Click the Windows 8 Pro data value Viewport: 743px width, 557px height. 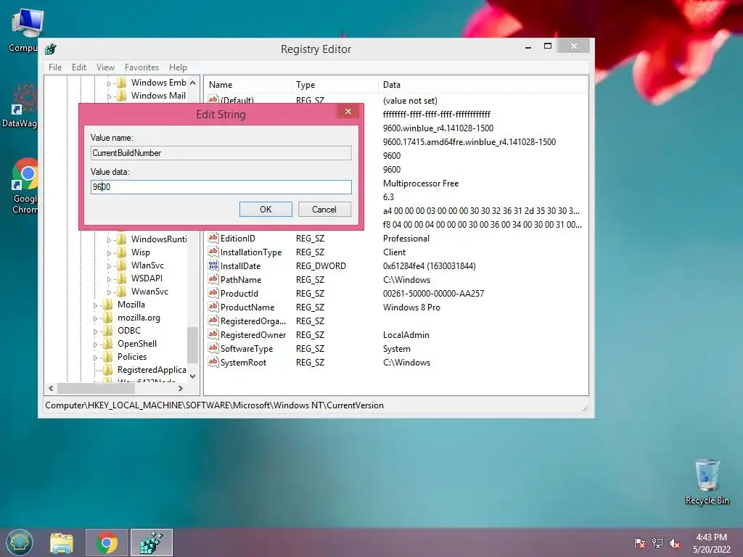click(x=412, y=308)
